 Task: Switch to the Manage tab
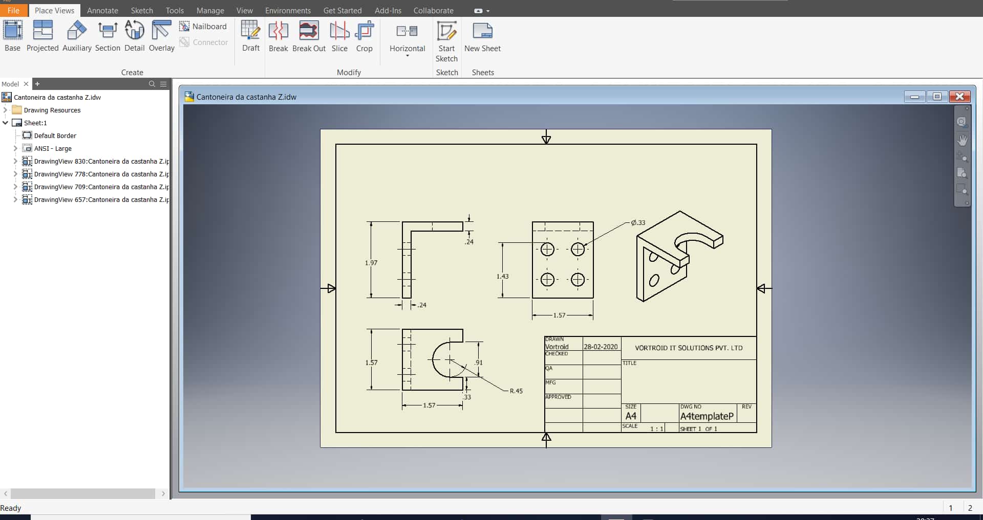[210, 10]
